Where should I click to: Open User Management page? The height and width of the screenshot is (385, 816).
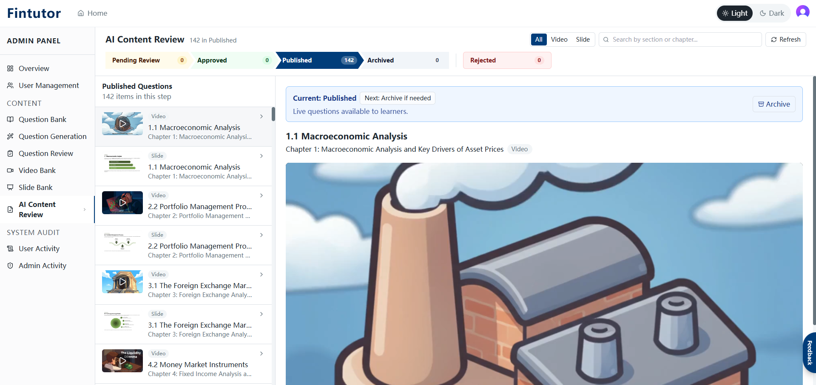pyautogui.click(x=47, y=85)
